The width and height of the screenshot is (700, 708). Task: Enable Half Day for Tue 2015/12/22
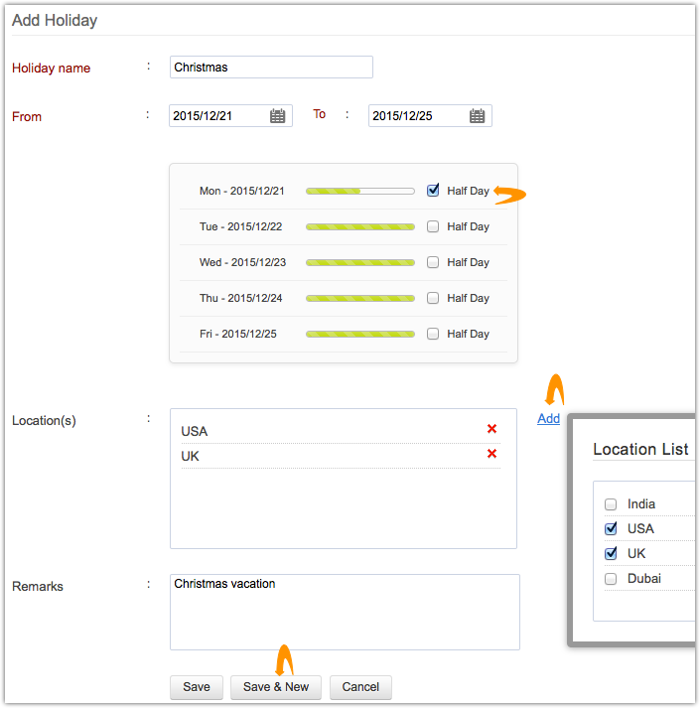tap(433, 226)
